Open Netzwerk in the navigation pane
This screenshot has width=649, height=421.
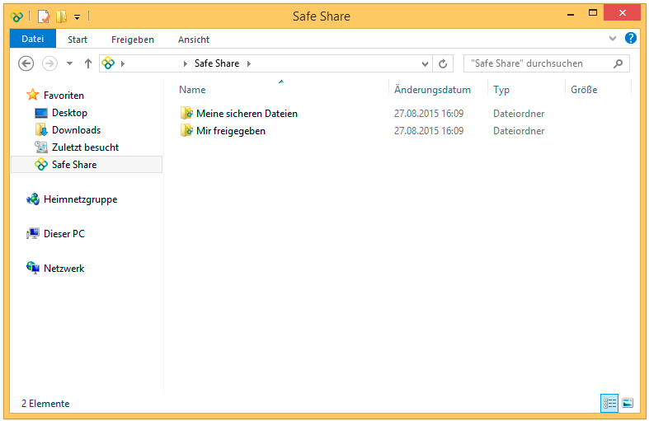[63, 269]
